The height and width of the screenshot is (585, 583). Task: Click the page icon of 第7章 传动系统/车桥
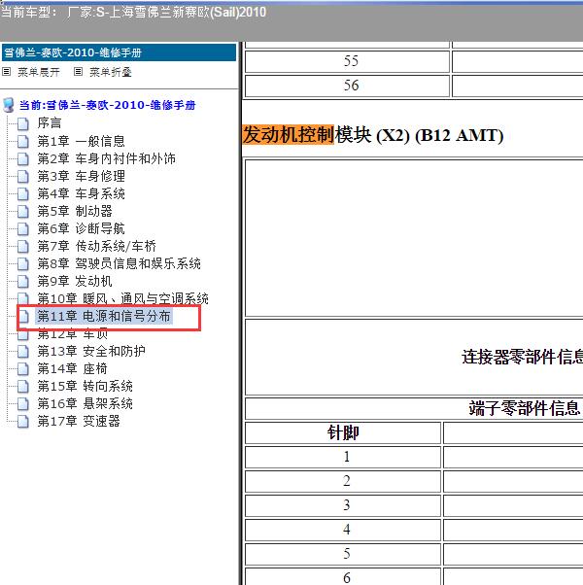(x=23, y=246)
